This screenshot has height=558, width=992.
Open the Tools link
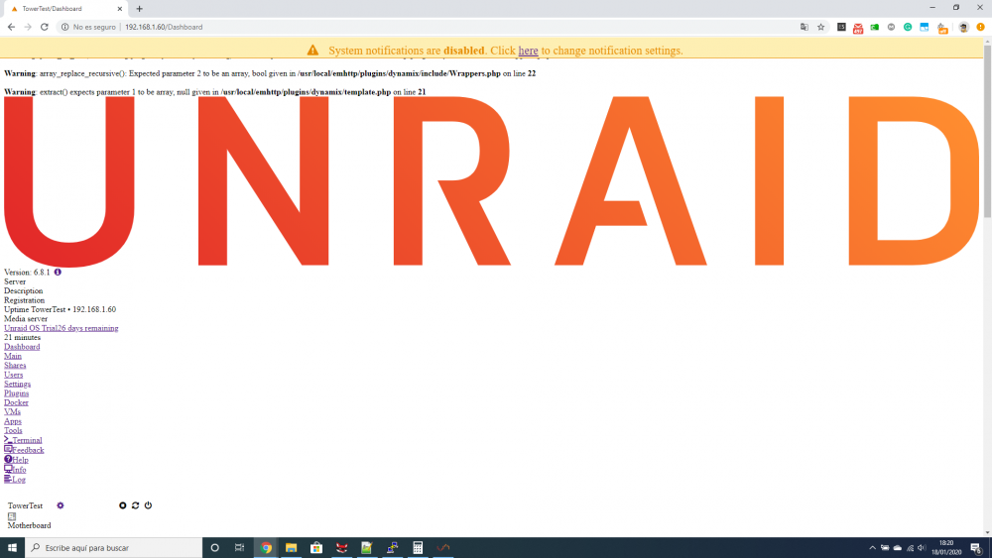tap(13, 430)
